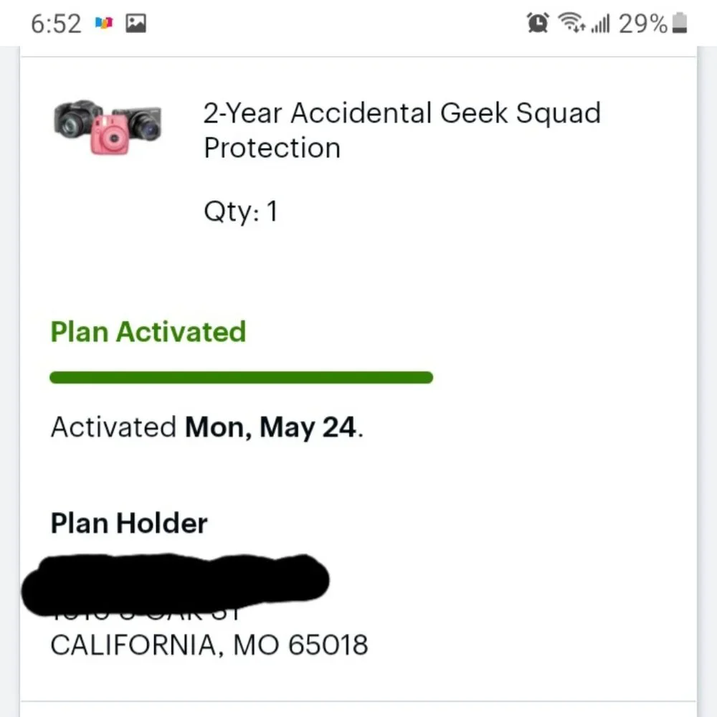Tap the Wi-Fi signal status icon
The width and height of the screenshot is (717, 717).
pyautogui.click(x=571, y=23)
